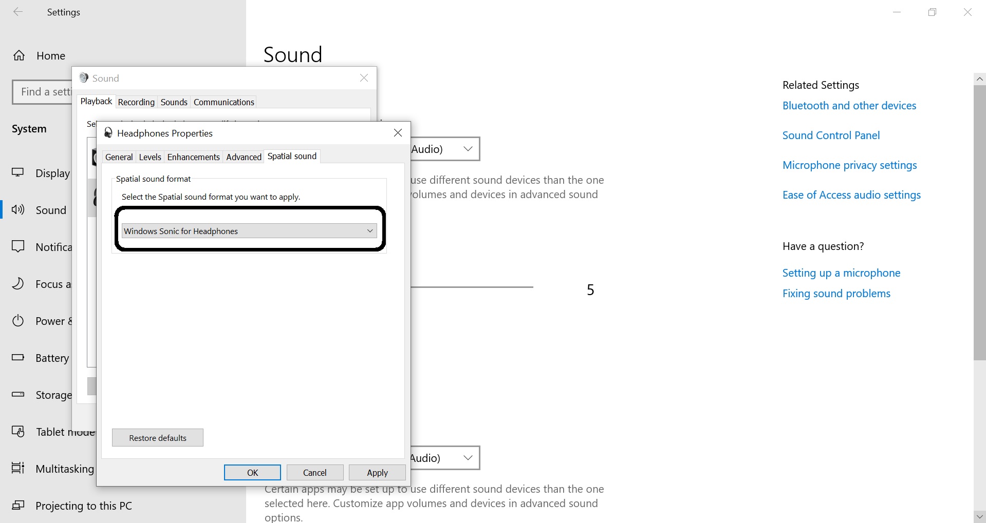The image size is (986, 523).
Task: Click the volume value 5
Action: pyautogui.click(x=590, y=290)
